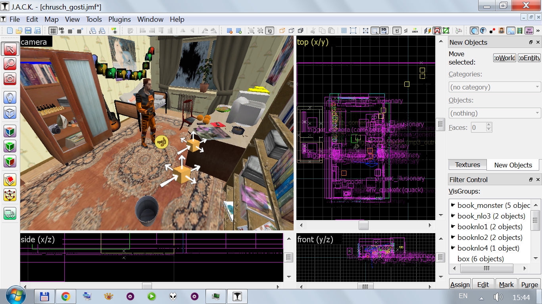542x304 pixels.
Task: Open the Objects dropdown
Action: click(x=495, y=113)
